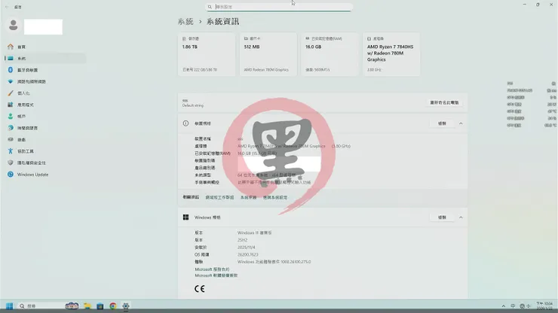Copy the Windows 規格 specifications

click(442, 217)
